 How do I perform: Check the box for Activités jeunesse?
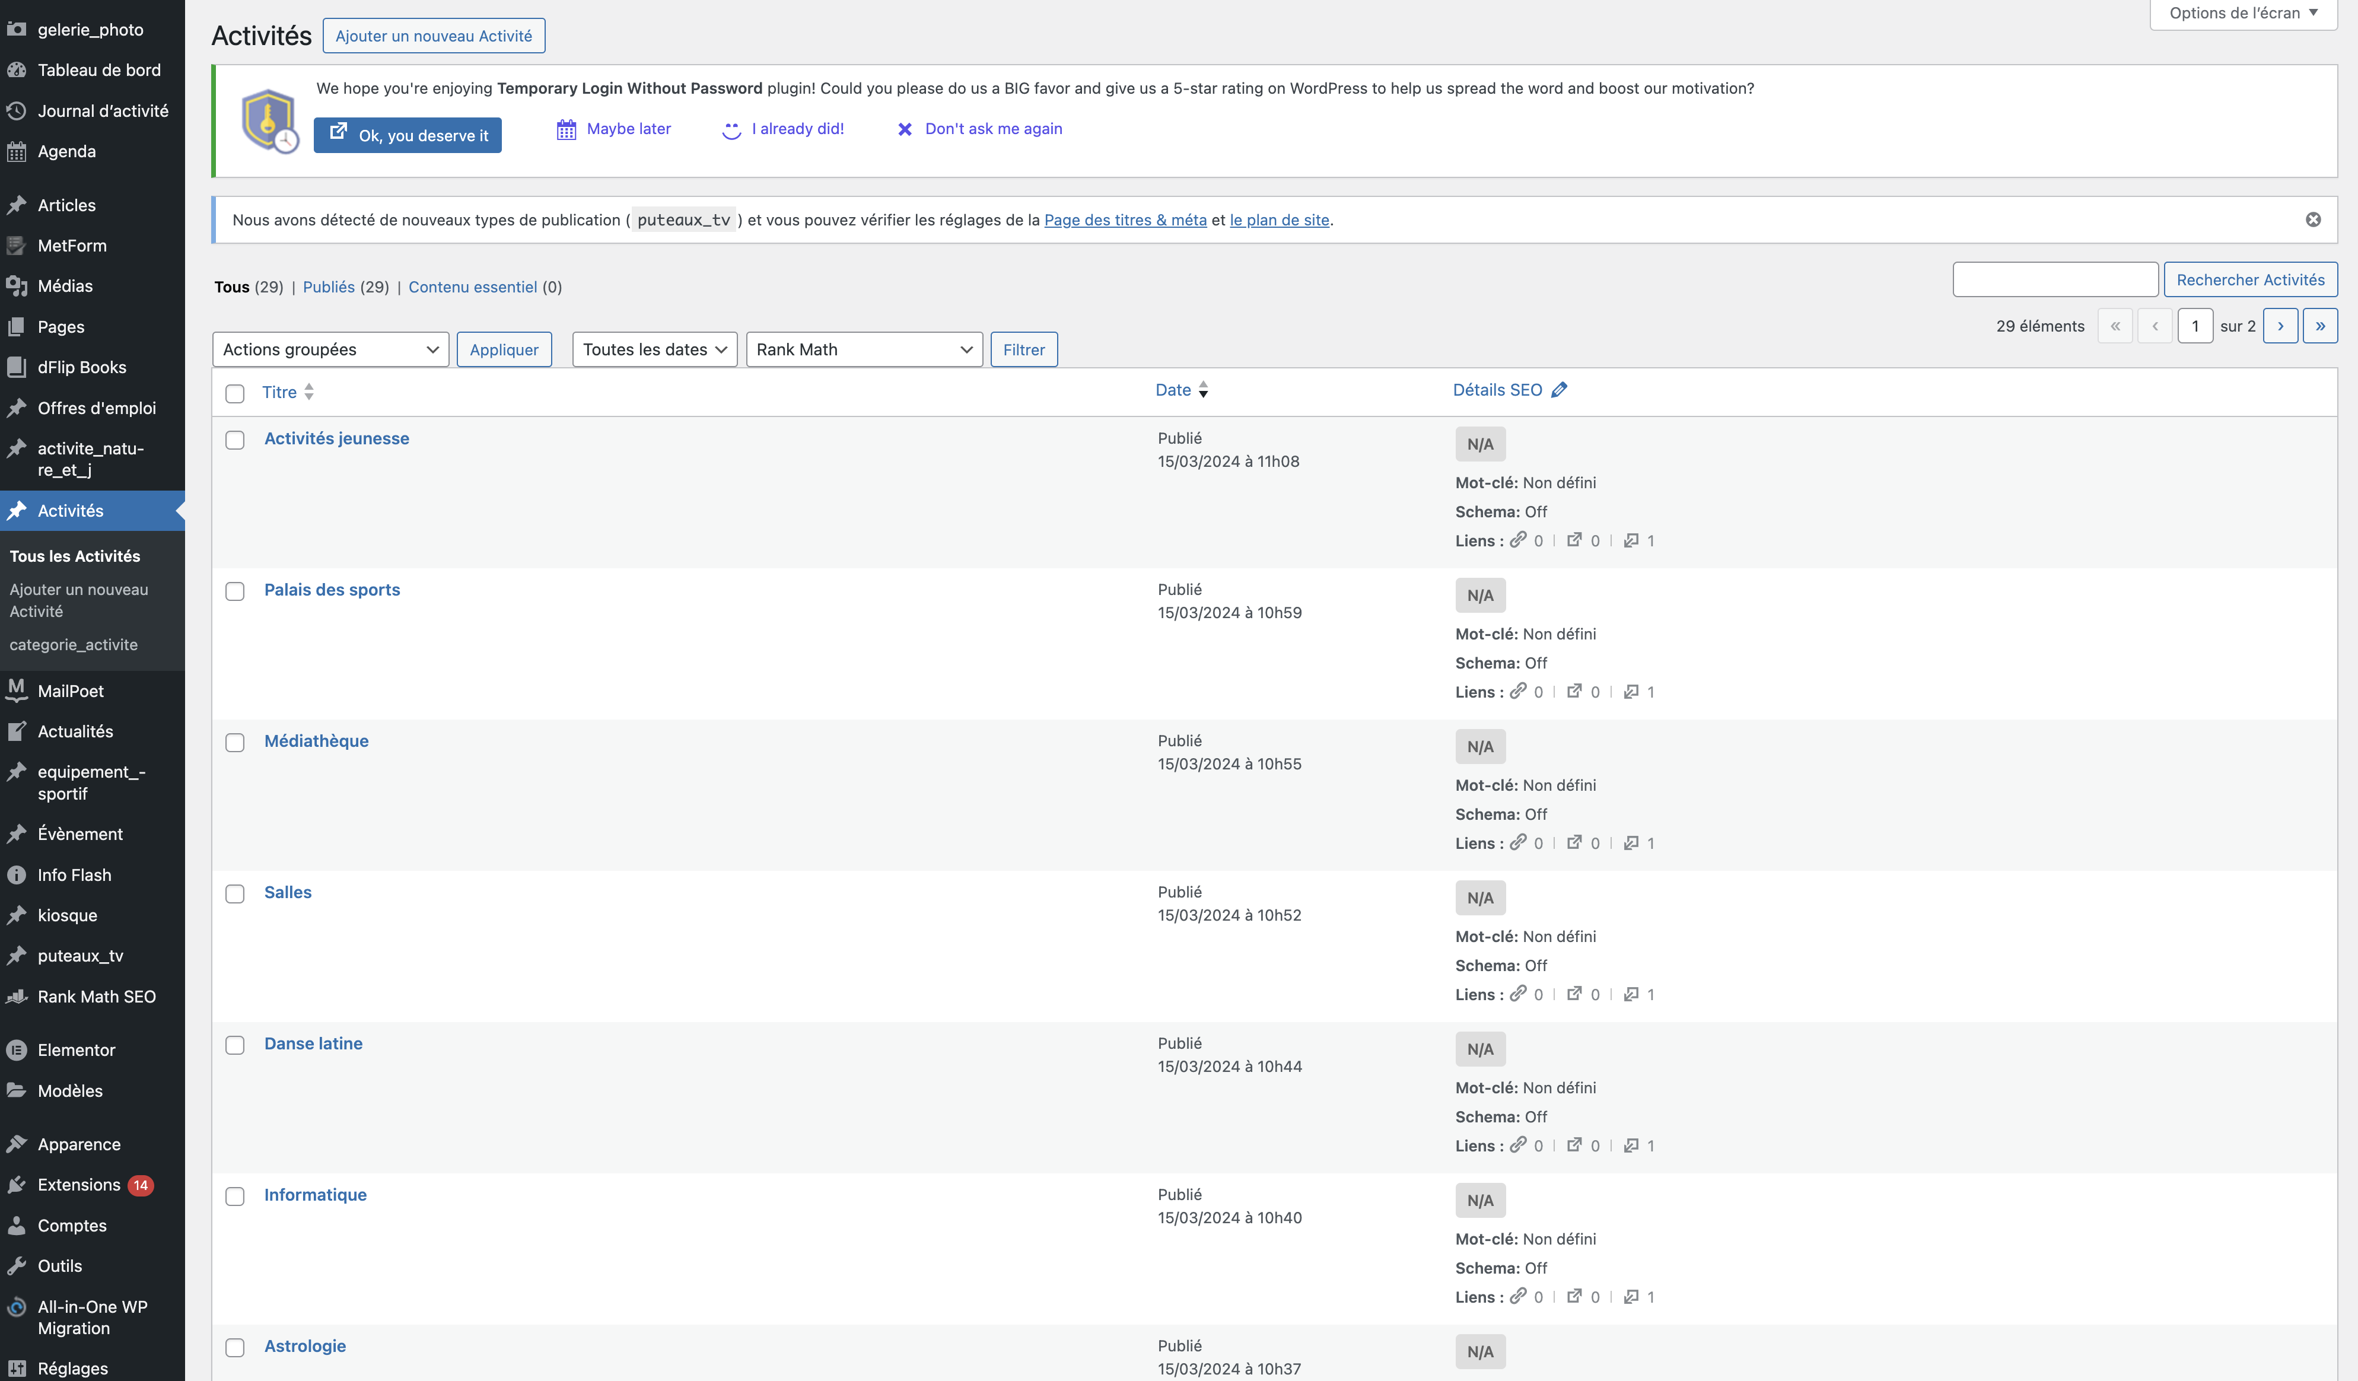pos(235,440)
